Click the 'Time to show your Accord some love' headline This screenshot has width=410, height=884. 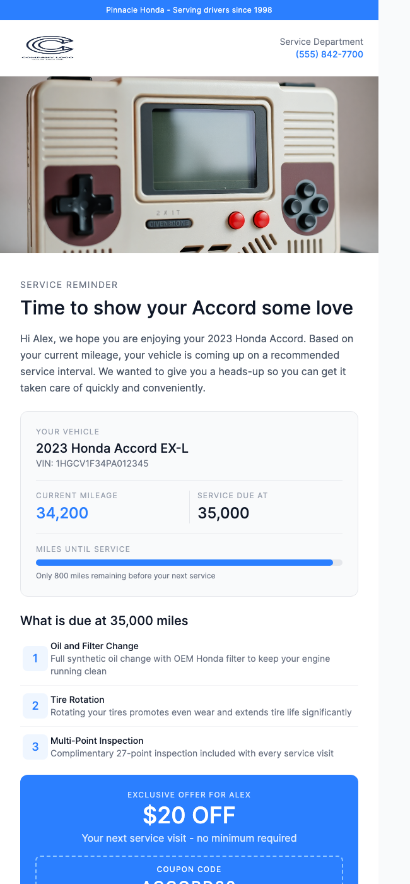pyautogui.click(x=187, y=308)
